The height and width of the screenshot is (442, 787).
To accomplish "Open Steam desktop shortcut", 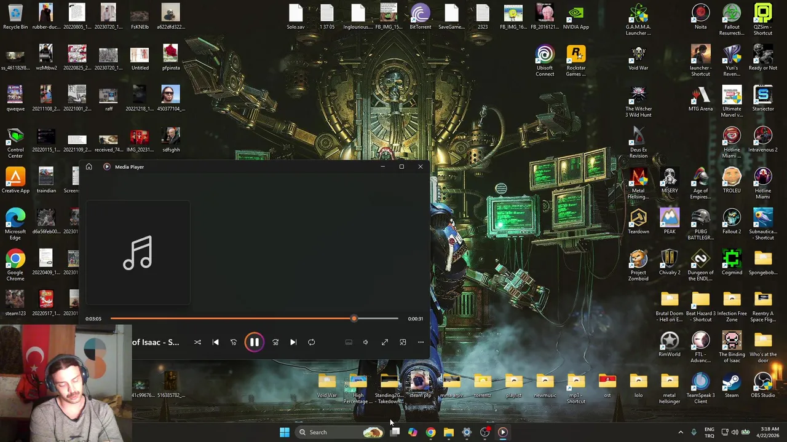I will [x=732, y=386].
